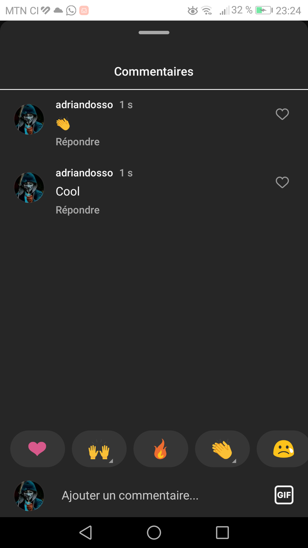
Task: Open the GIF picker
Action: pyautogui.click(x=284, y=495)
